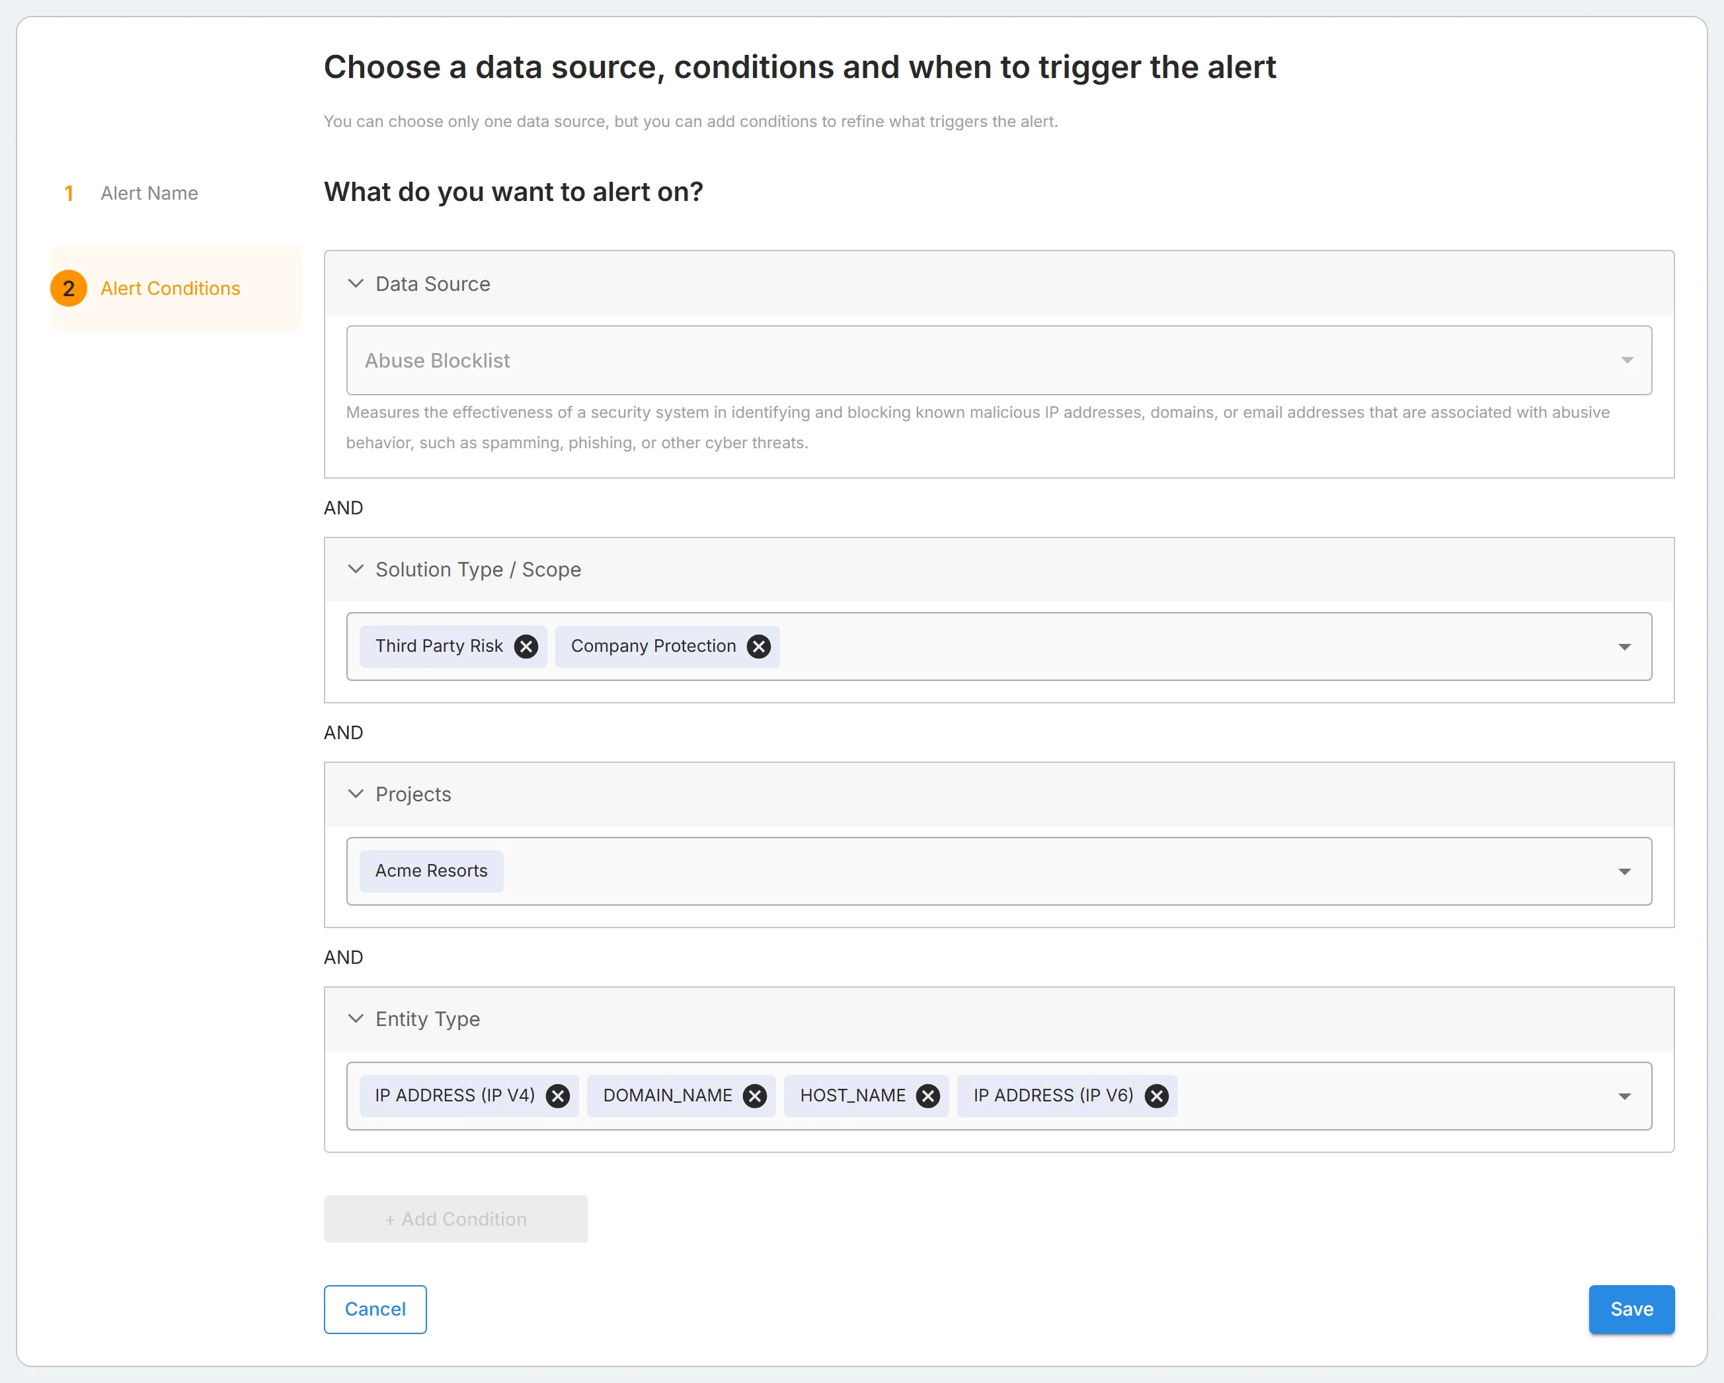
Task: Collapse the Entity Type section
Action: [356, 1019]
